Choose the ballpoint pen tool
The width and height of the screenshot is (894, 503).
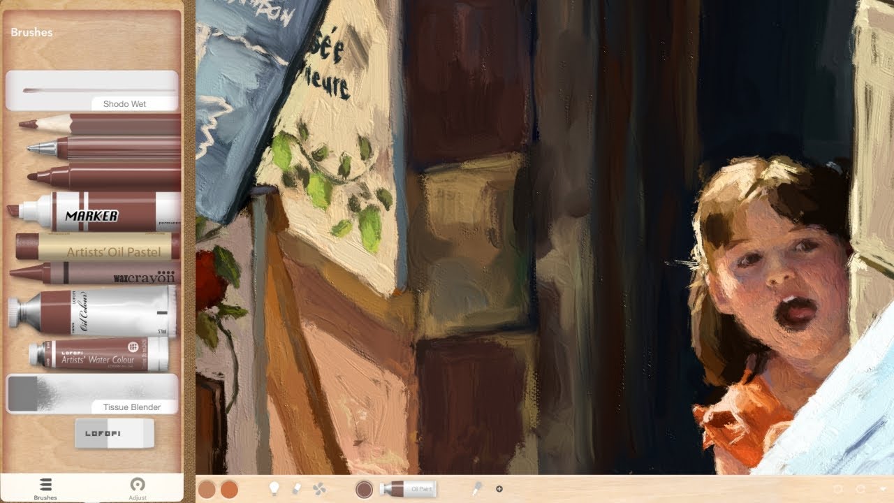(103, 148)
